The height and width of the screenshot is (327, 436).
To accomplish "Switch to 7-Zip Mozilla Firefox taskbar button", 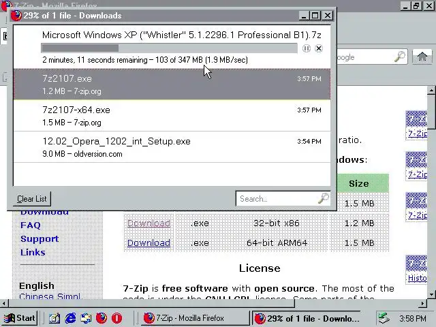I will (195, 318).
